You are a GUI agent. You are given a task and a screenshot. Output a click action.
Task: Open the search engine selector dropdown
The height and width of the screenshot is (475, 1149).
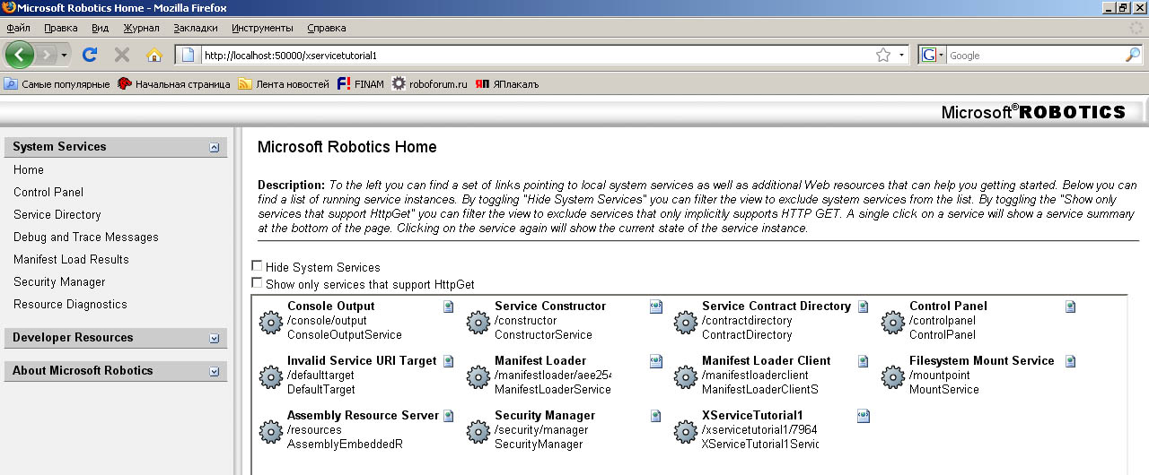[941, 55]
